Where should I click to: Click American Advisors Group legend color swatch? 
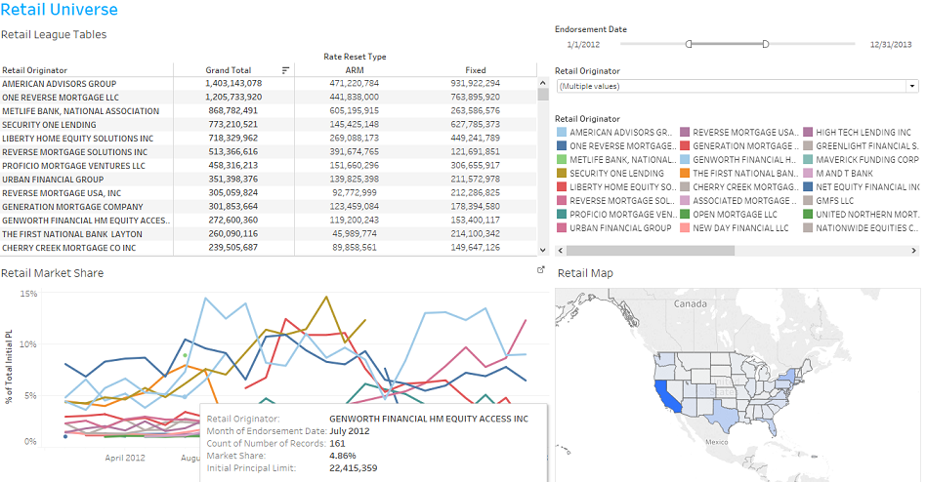tap(561, 133)
